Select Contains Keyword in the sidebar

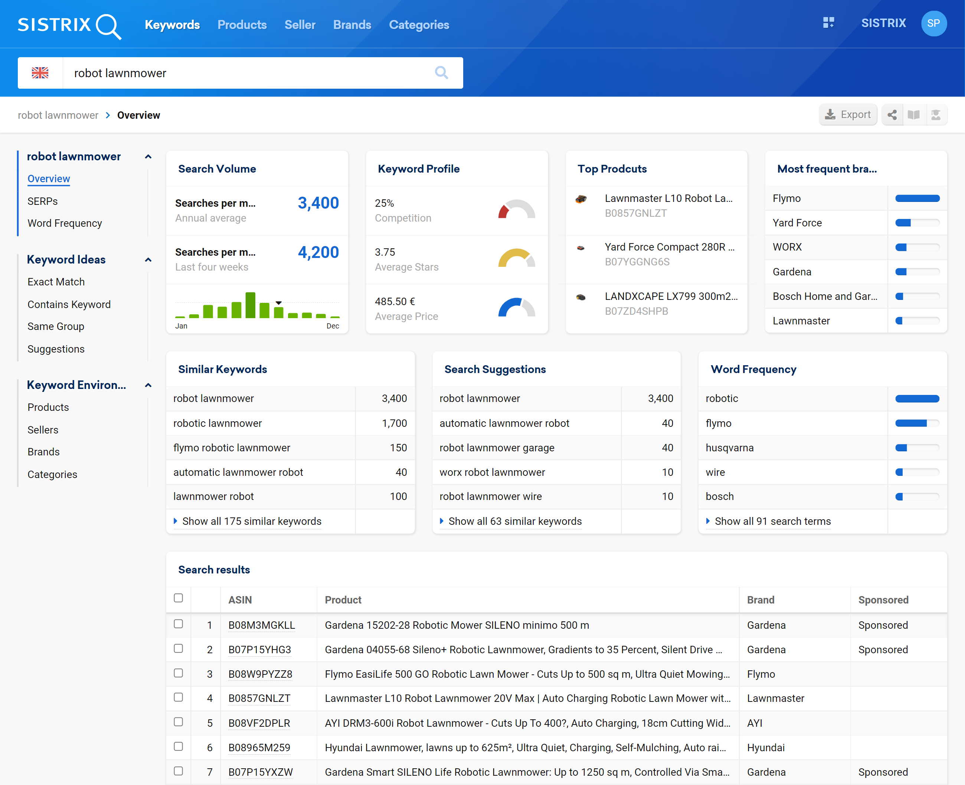point(69,305)
